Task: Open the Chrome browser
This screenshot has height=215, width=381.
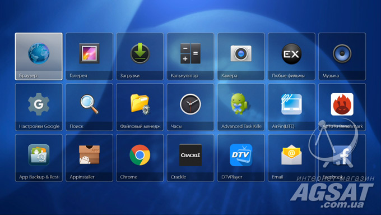Action: click(140, 158)
